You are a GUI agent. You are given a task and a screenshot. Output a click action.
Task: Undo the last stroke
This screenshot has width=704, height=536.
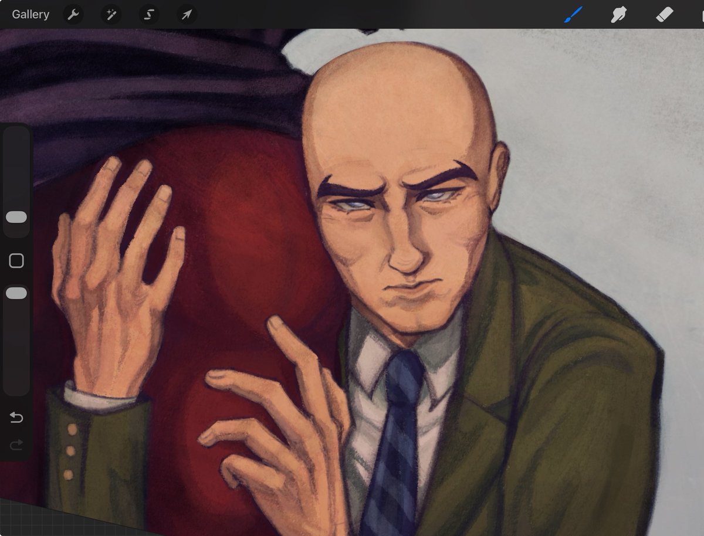click(x=16, y=418)
